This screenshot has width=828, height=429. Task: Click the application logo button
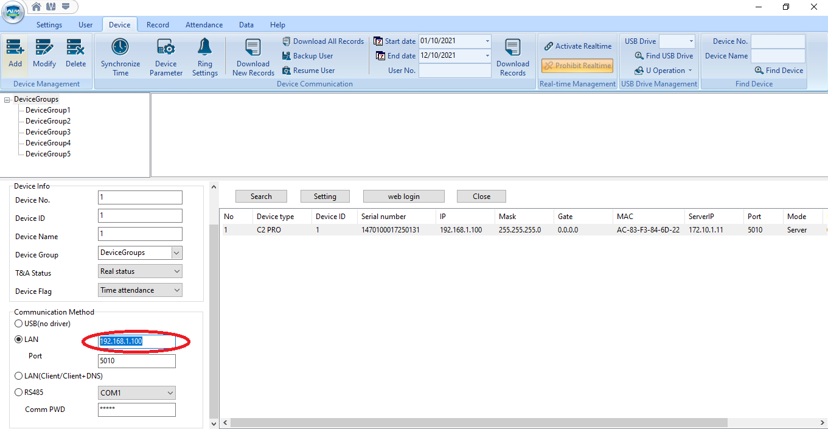click(x=13, y=13)
